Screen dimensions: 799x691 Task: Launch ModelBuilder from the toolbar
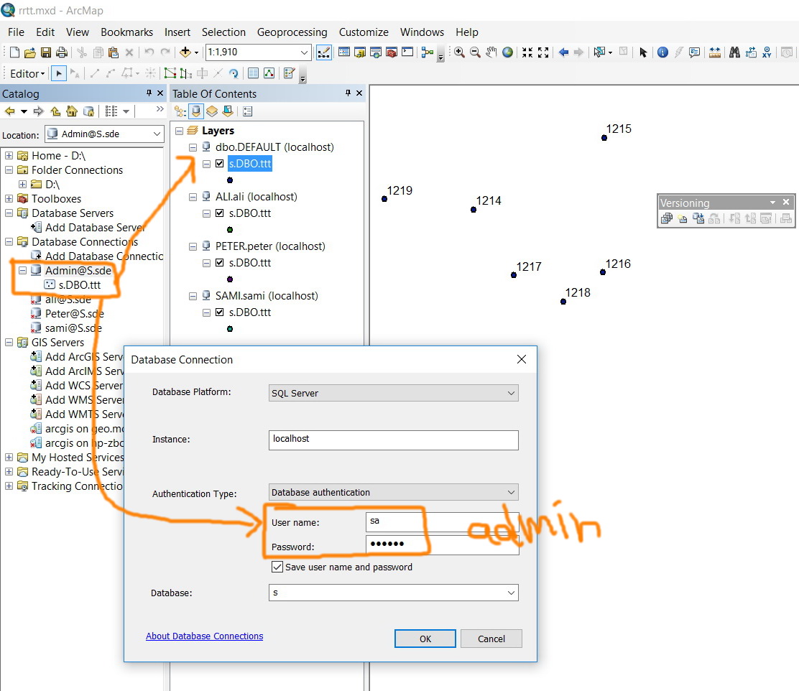click(x=428, y=52)
